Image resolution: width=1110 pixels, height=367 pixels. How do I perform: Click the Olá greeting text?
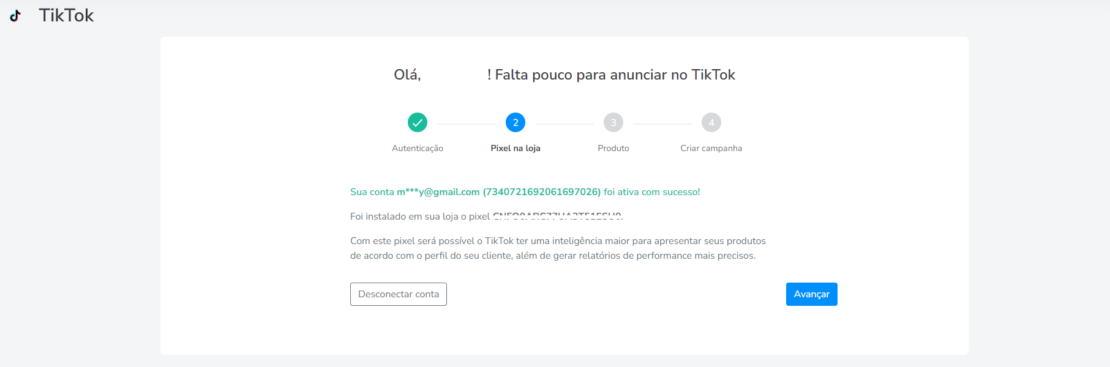tap(407, 75)
